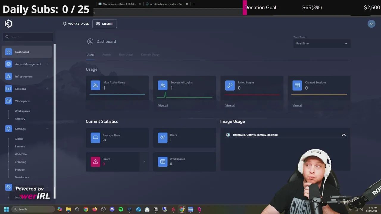
Task: Switch to the User Usage tab
Action: tap(126, 55)
